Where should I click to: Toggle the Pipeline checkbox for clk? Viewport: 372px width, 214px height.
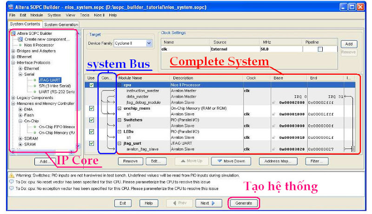(x=320, y=49)
